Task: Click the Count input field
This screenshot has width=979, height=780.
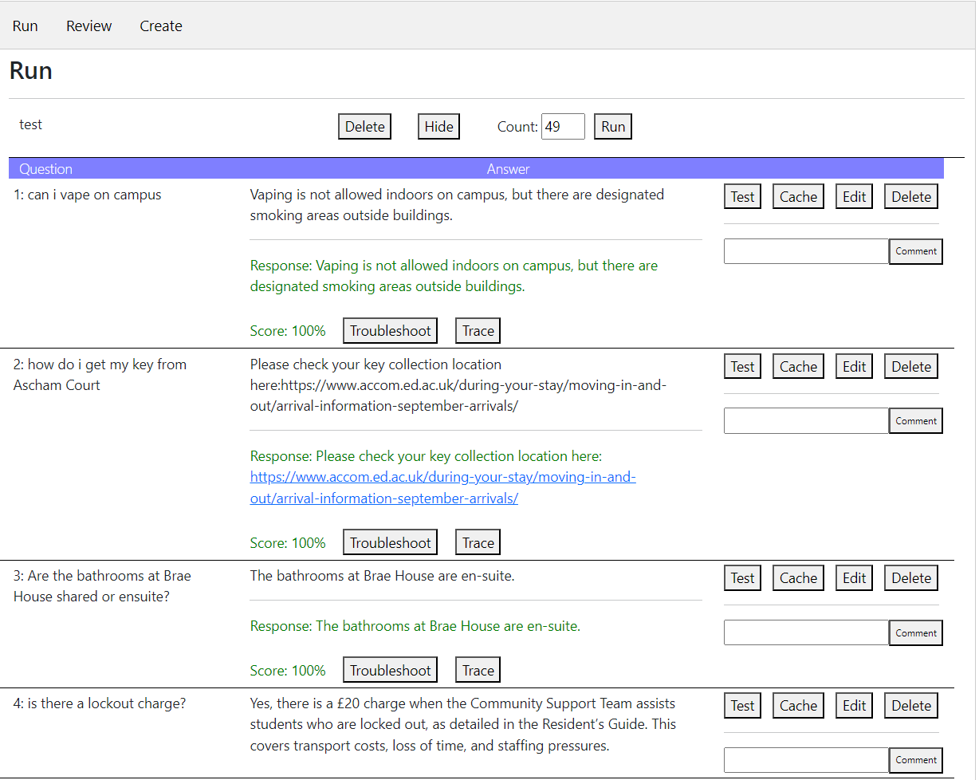Action: [x=562, y=127]
